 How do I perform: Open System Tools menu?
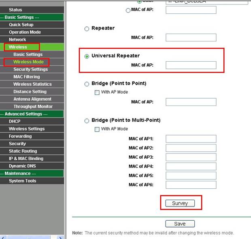coord(22,181)
